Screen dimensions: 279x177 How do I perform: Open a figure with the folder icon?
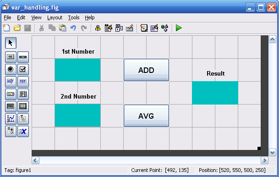click(17, 28)
